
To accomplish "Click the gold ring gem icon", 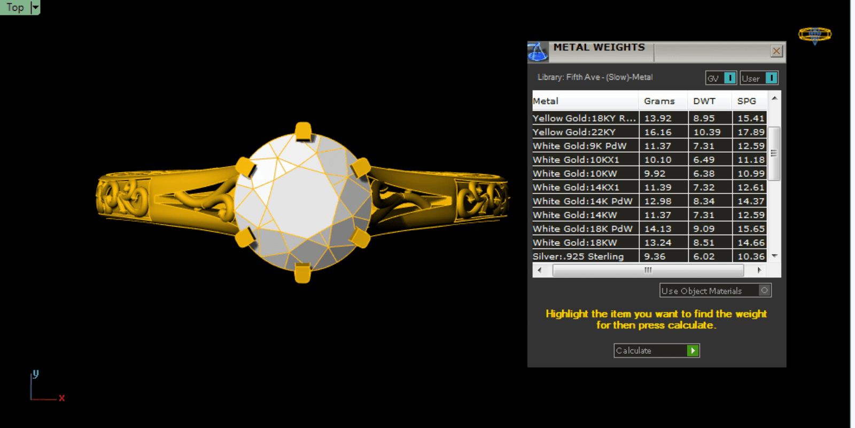I will [814, 35].
